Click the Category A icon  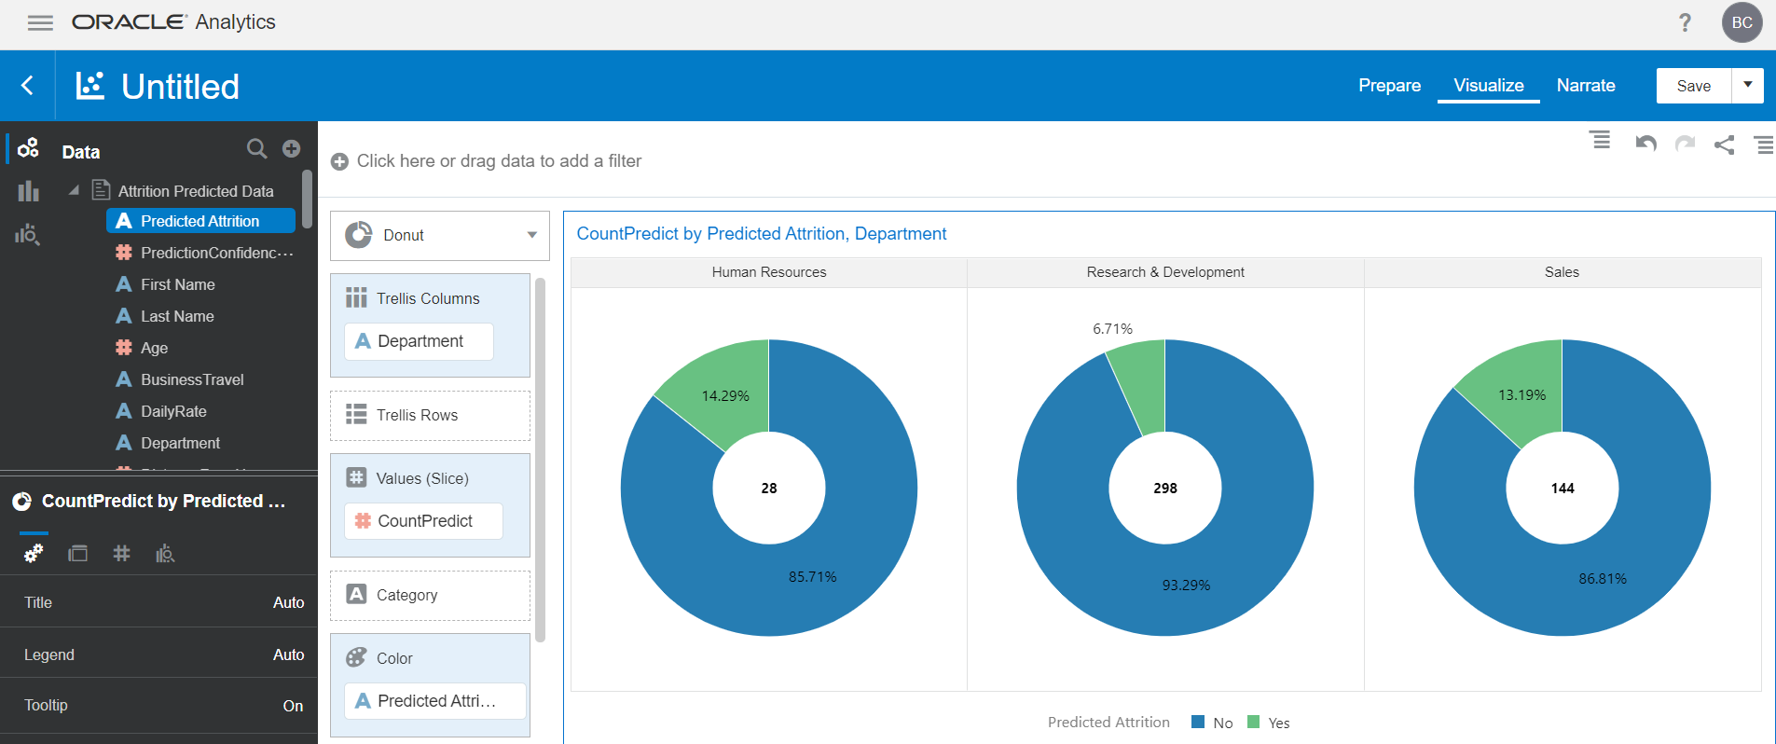[x=356, y=594]
